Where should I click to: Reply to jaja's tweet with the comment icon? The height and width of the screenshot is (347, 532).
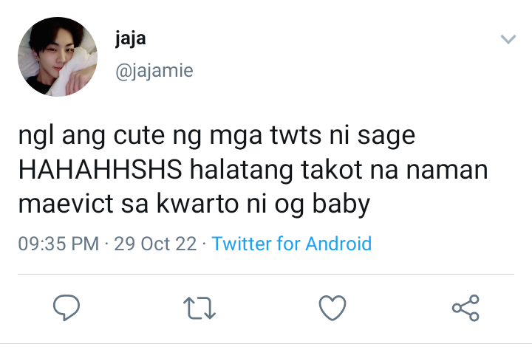tap(66, 307)
